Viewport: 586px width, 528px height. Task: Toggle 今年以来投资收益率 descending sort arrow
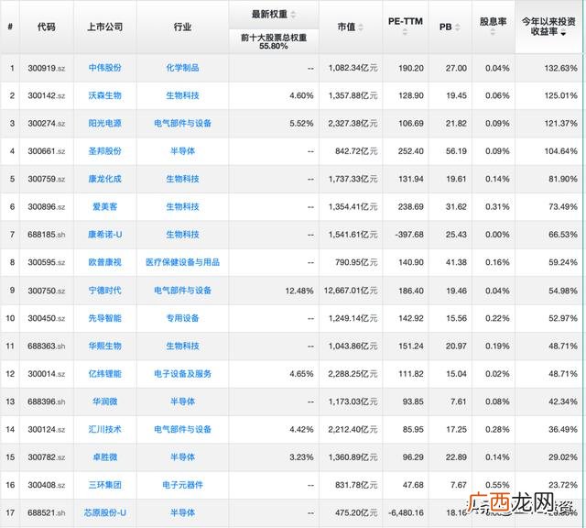(563, 34)
